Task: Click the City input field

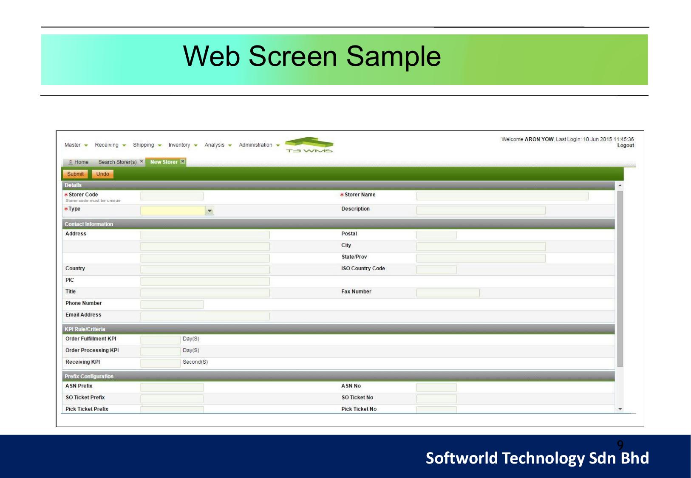Action: [481, 246]
